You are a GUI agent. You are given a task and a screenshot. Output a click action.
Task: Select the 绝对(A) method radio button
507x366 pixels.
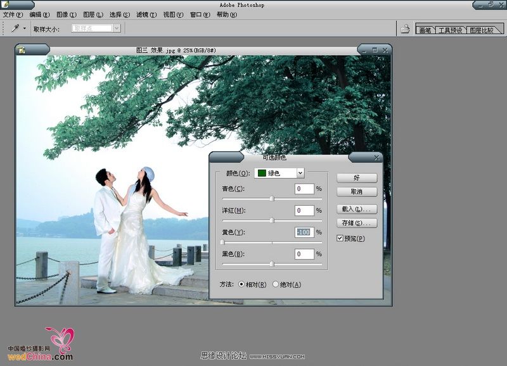point(276,284)
